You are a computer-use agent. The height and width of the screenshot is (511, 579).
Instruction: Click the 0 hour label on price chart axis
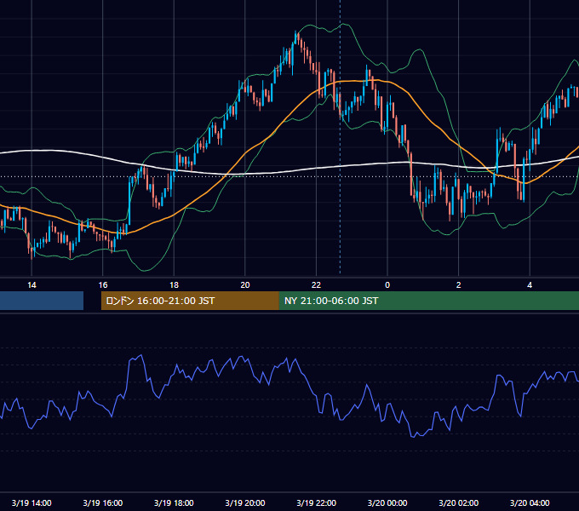pyautogui.click(x=387, y=285)
